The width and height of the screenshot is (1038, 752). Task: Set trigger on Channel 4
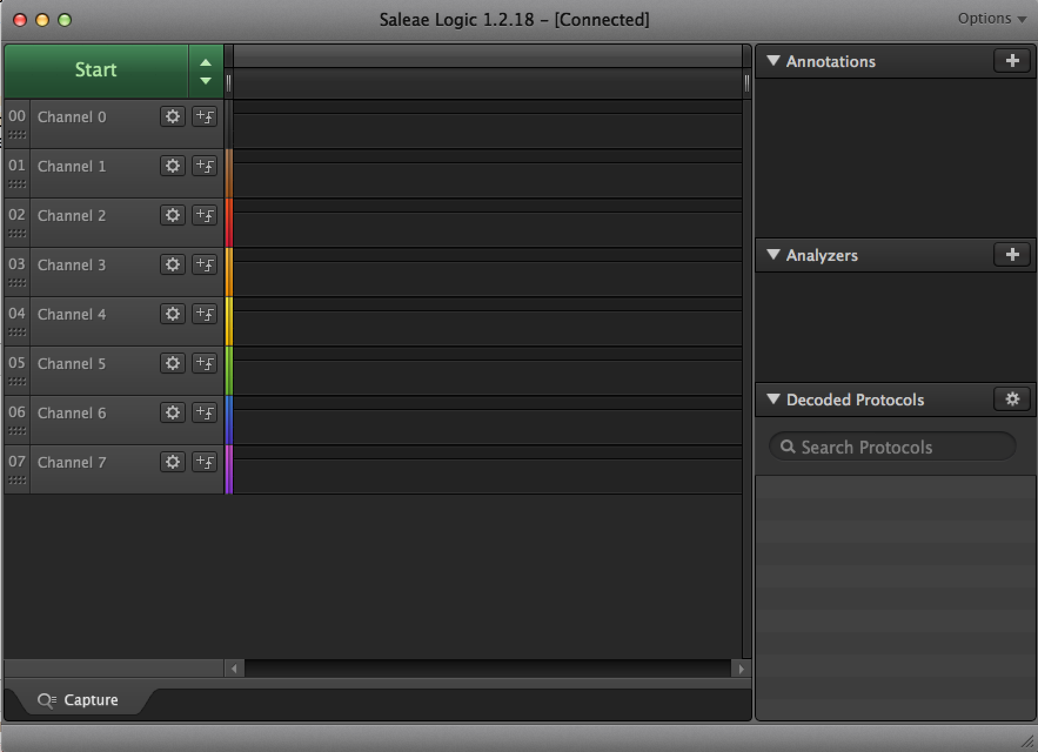click(205, 314)
